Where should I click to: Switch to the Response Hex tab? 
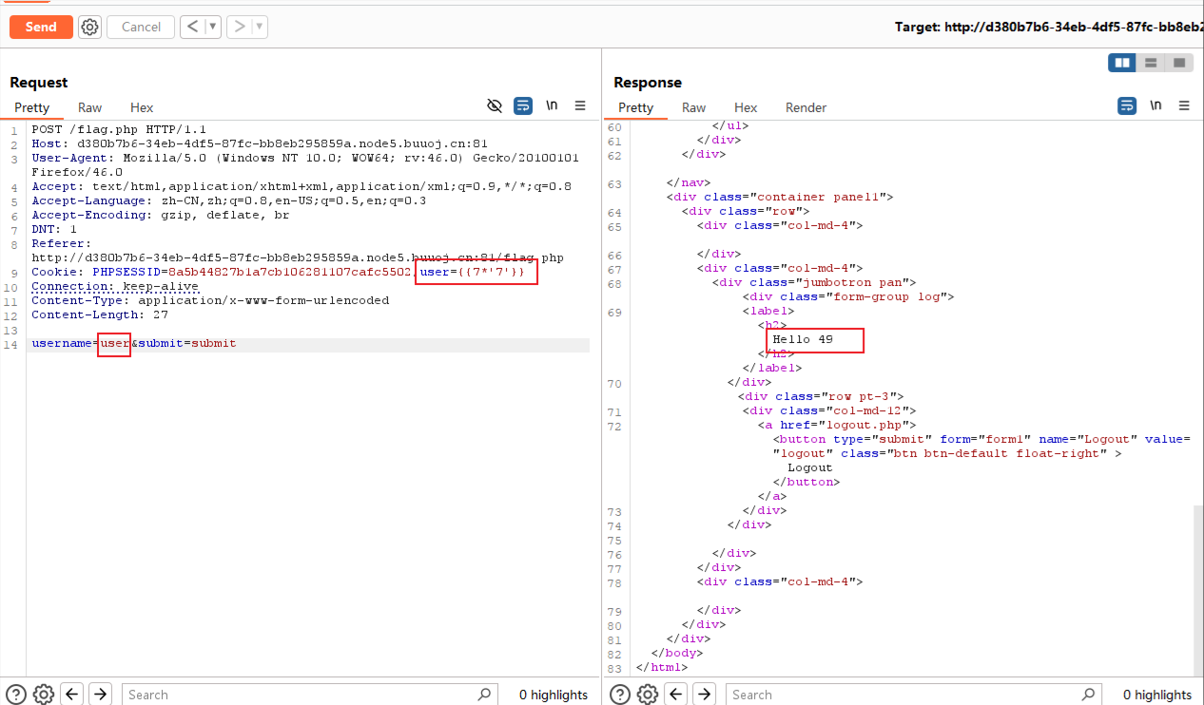coord(746,107)
